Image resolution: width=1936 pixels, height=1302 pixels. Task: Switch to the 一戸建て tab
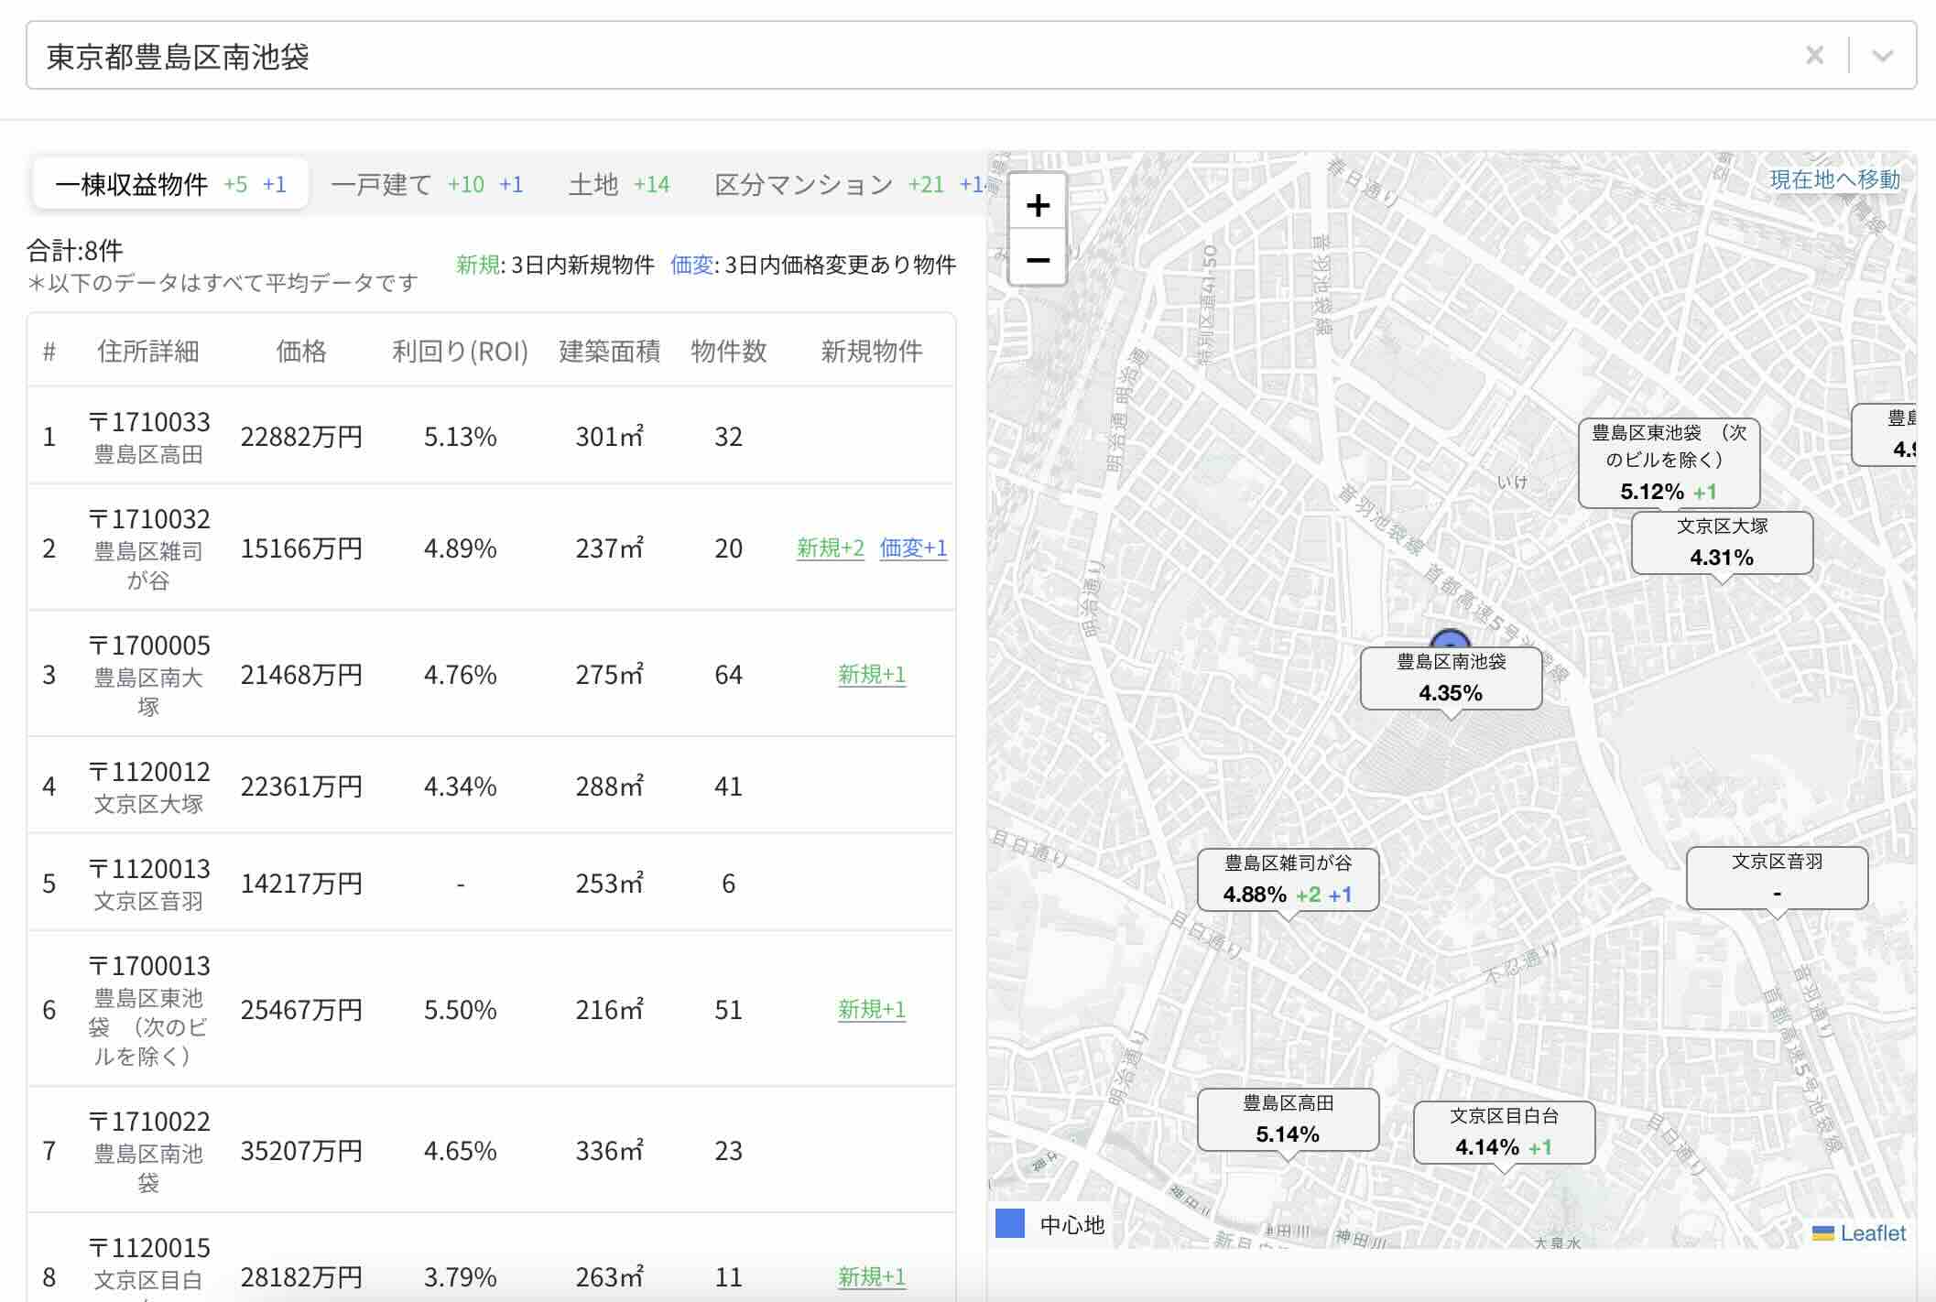tap(382, 185)
